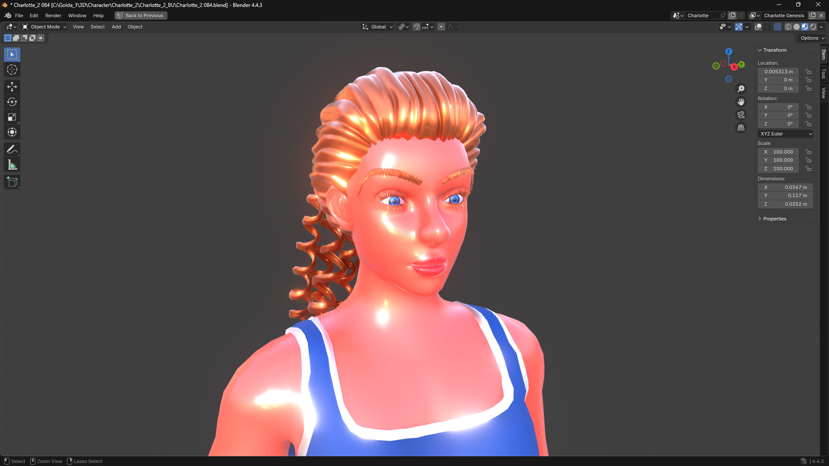Open the Add Cube tool
829x466 pixels.
12,182
